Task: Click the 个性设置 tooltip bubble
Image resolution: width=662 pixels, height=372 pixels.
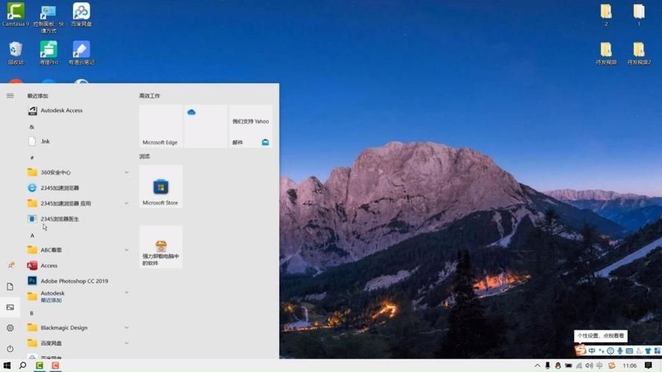Action: 600,336
